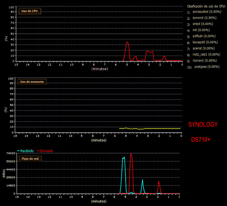
Task: Select 'postgres (0.00%)' process entry
Action: click(x=207, y=67)
